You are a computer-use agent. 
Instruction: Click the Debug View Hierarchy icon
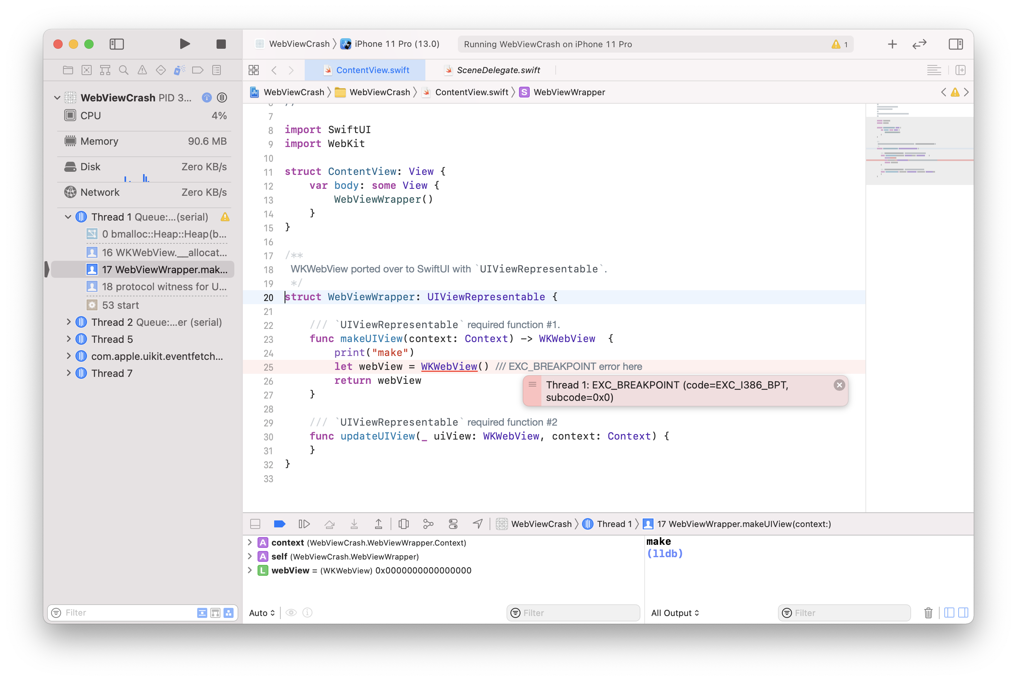pos(403,524)
